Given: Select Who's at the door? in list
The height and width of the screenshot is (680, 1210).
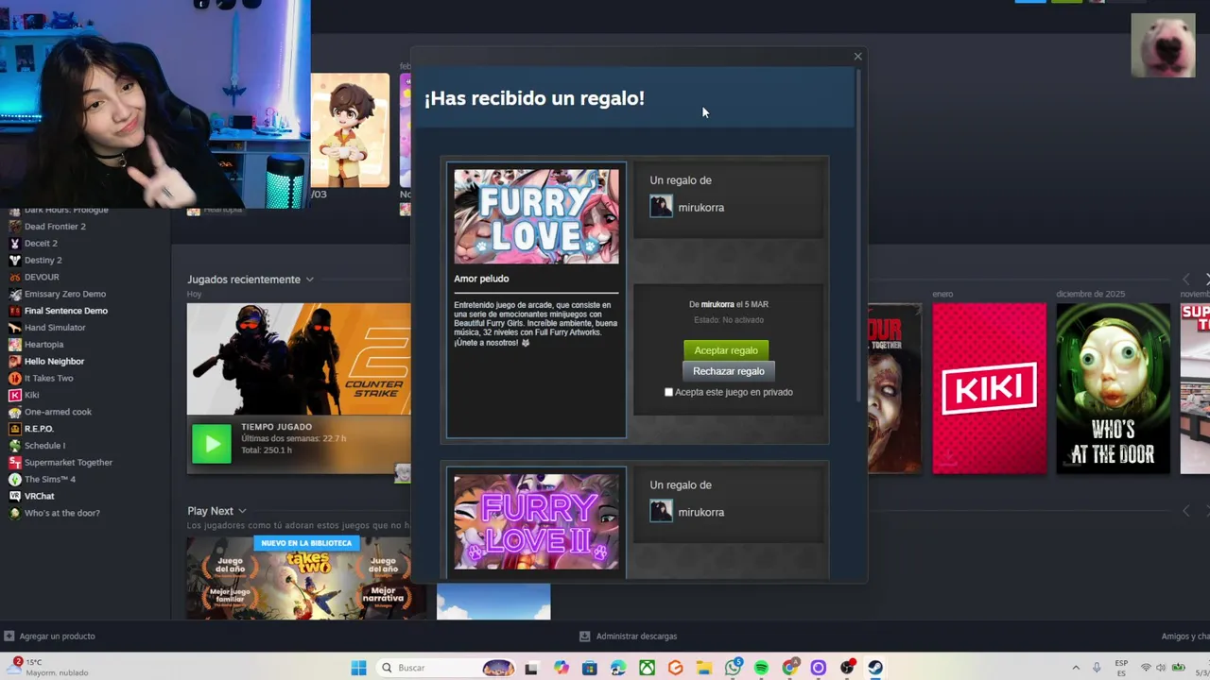Looking at the screenshot, I should [62, 513].
